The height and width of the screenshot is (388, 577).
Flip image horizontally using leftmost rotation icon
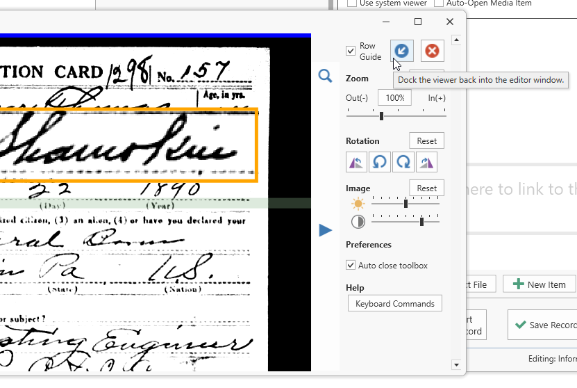click(356, 163)
